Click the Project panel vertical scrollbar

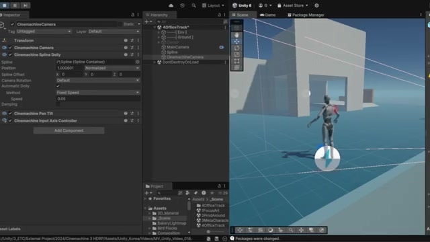tap(189, 205)
